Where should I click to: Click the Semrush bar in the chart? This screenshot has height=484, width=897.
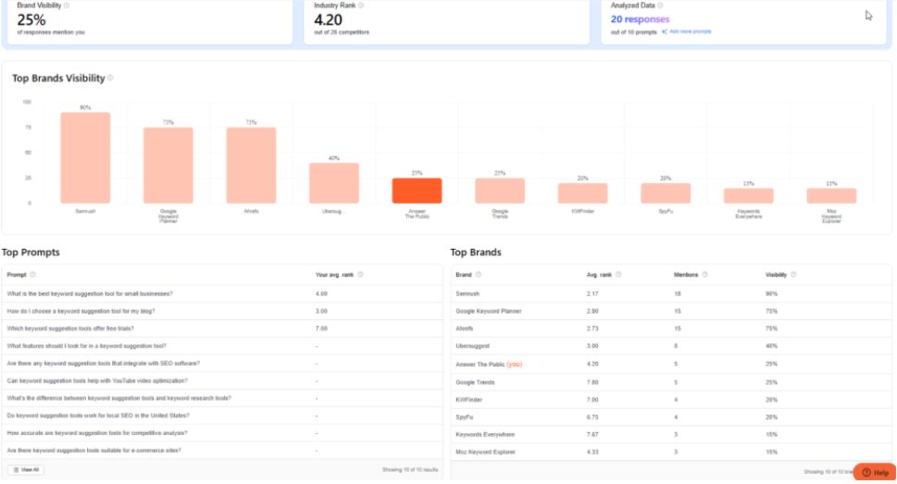click(85, 158)
